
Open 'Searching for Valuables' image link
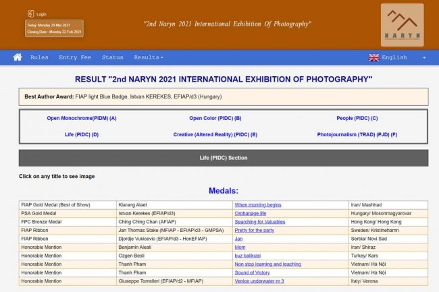pyautogui.click(x=259, y=221)
